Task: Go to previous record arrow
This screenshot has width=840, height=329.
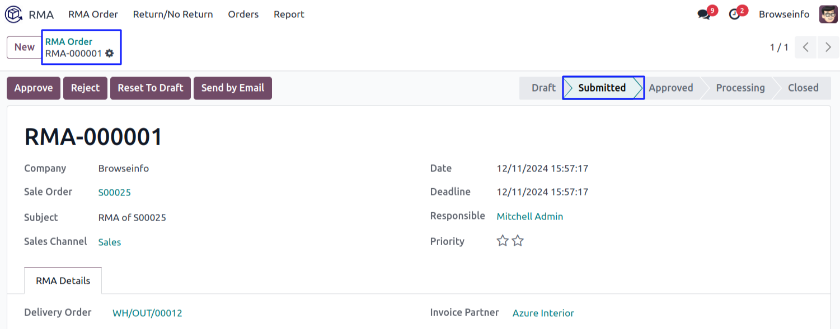Action: 806,47
